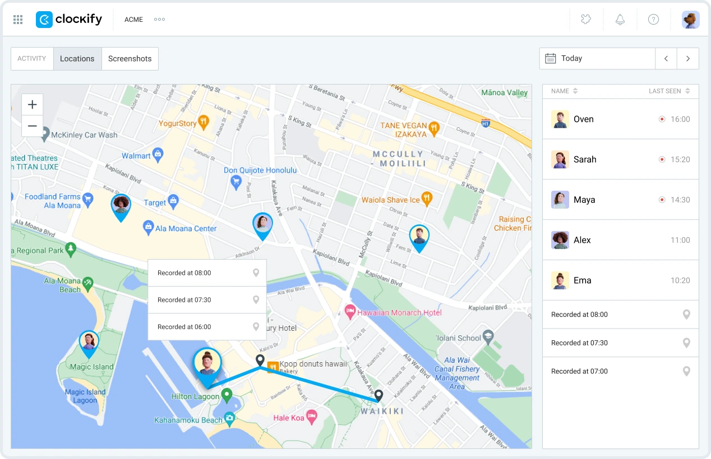Open the ACME workspace three-dots menu

click(x=159, y=20)
